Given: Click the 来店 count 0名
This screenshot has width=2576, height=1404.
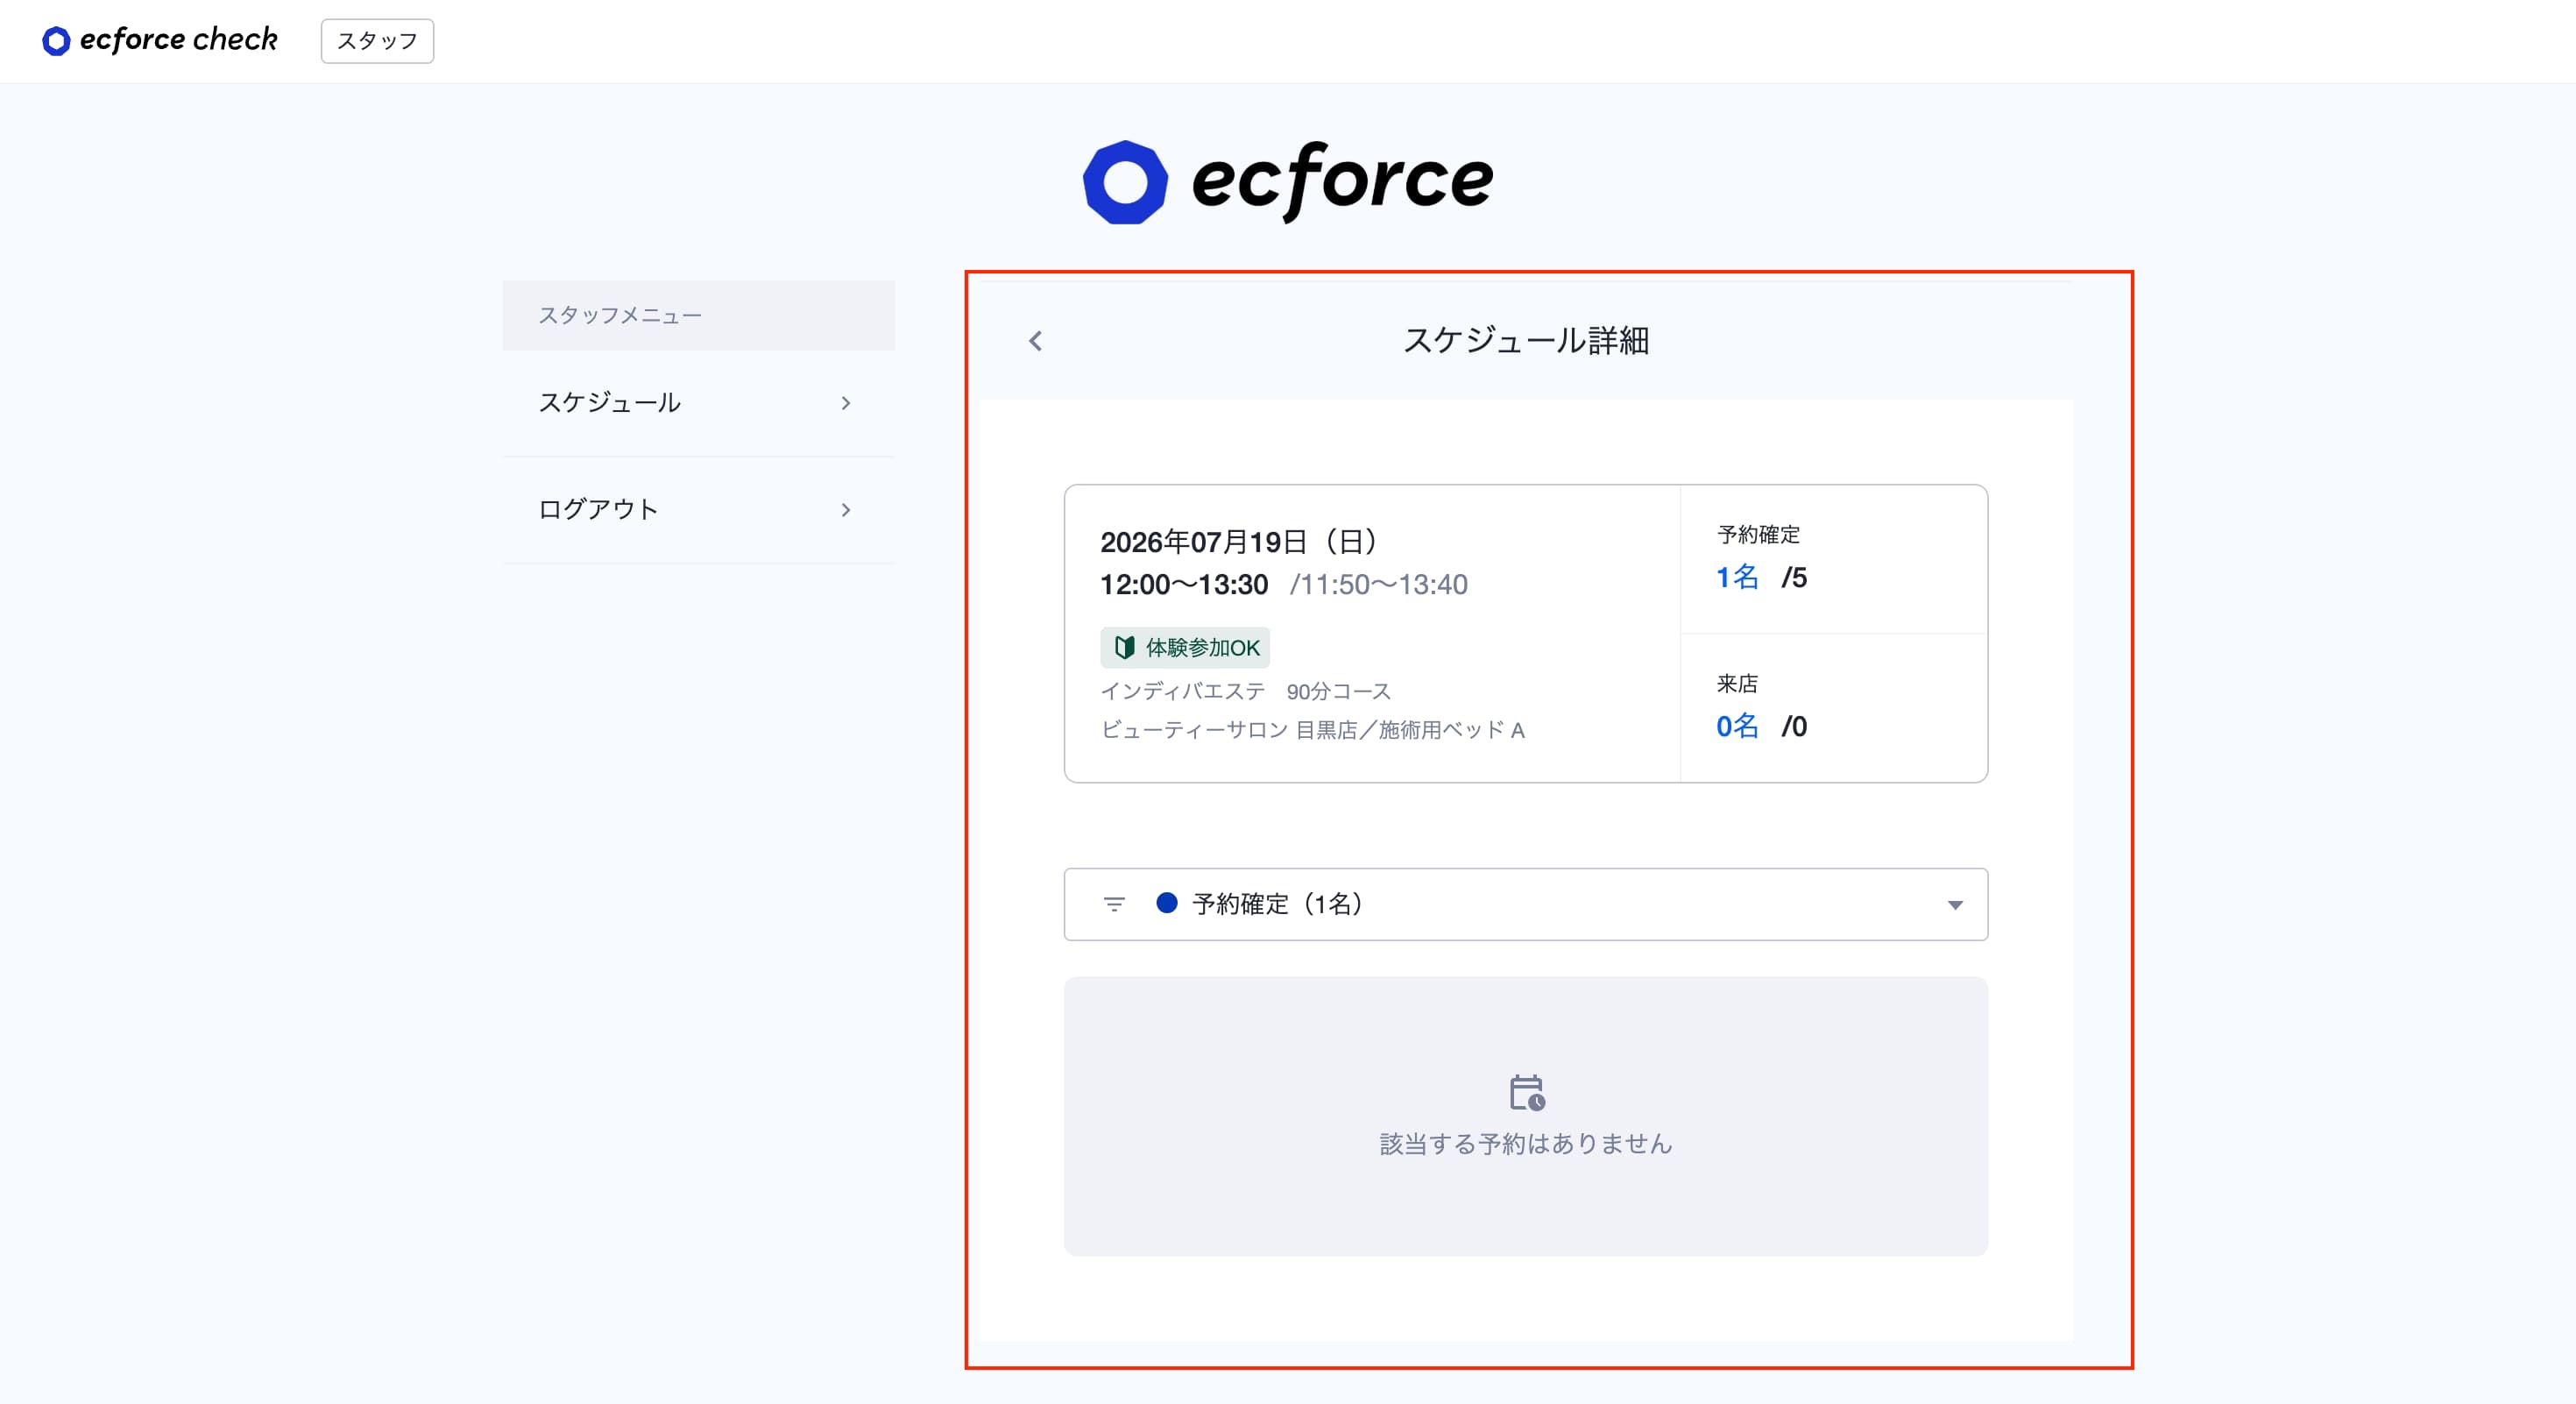Looking at the screenshot, I should tap(1737, 726).
